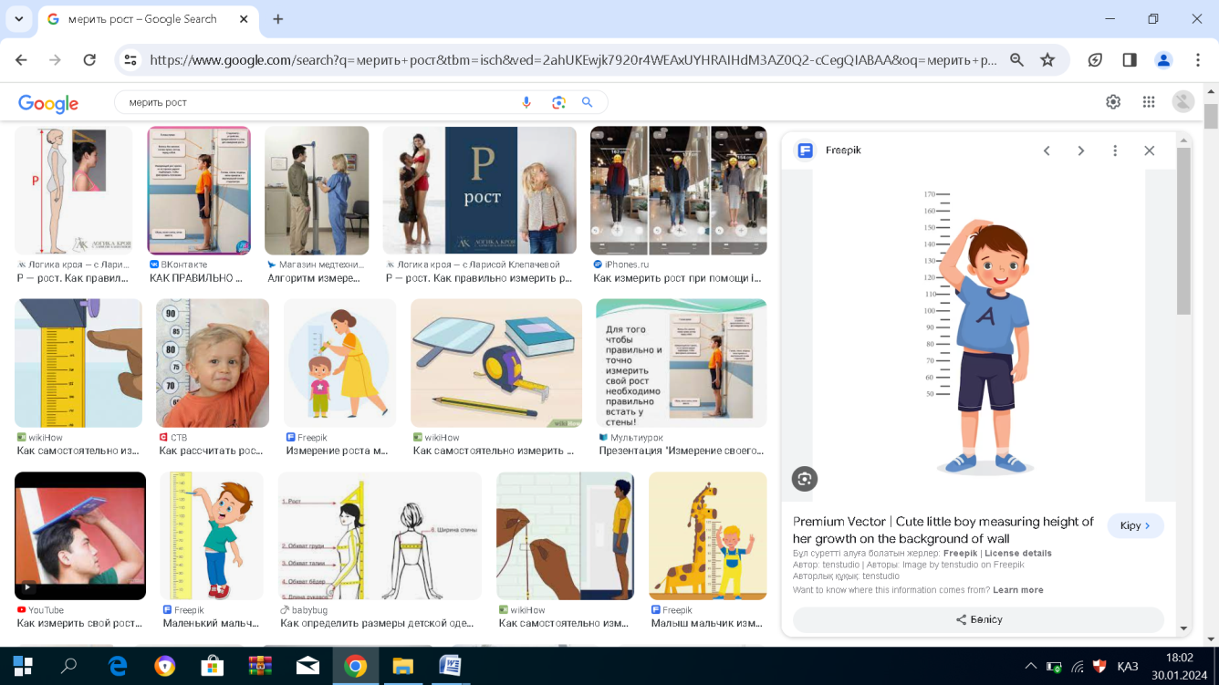Screen dimensions: 1219x685
Task: Select the 'мерить рост – Google Search' tab
Action: tap(151, 19)
